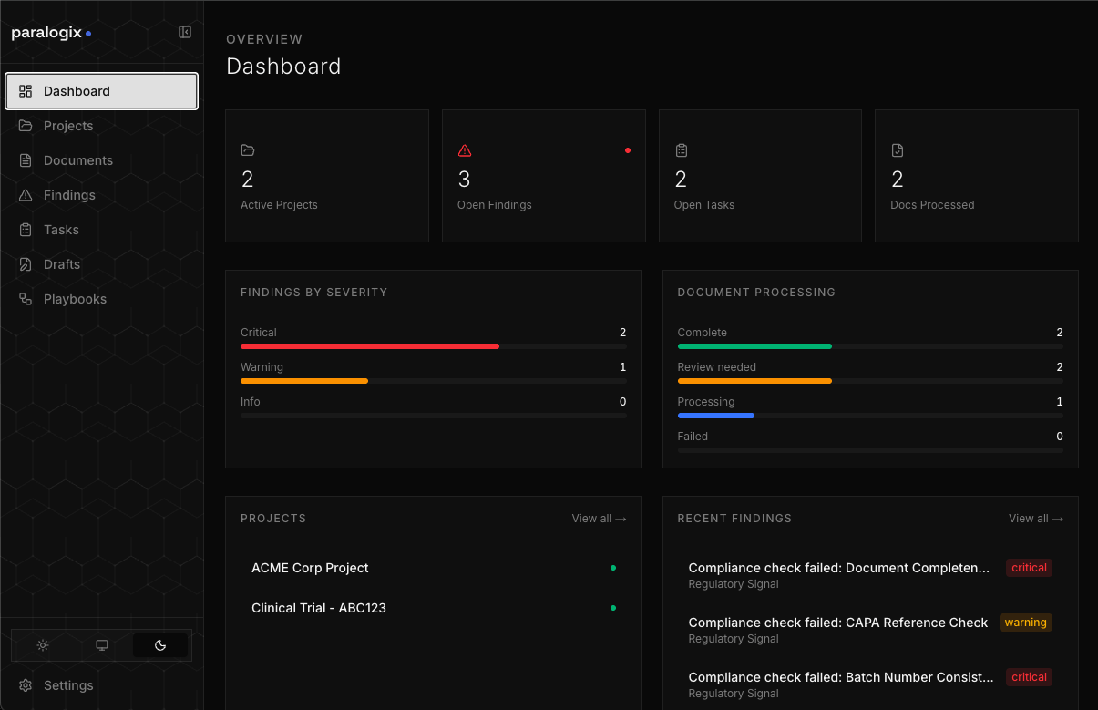Click the Documents file icon in sidebar

26,160
